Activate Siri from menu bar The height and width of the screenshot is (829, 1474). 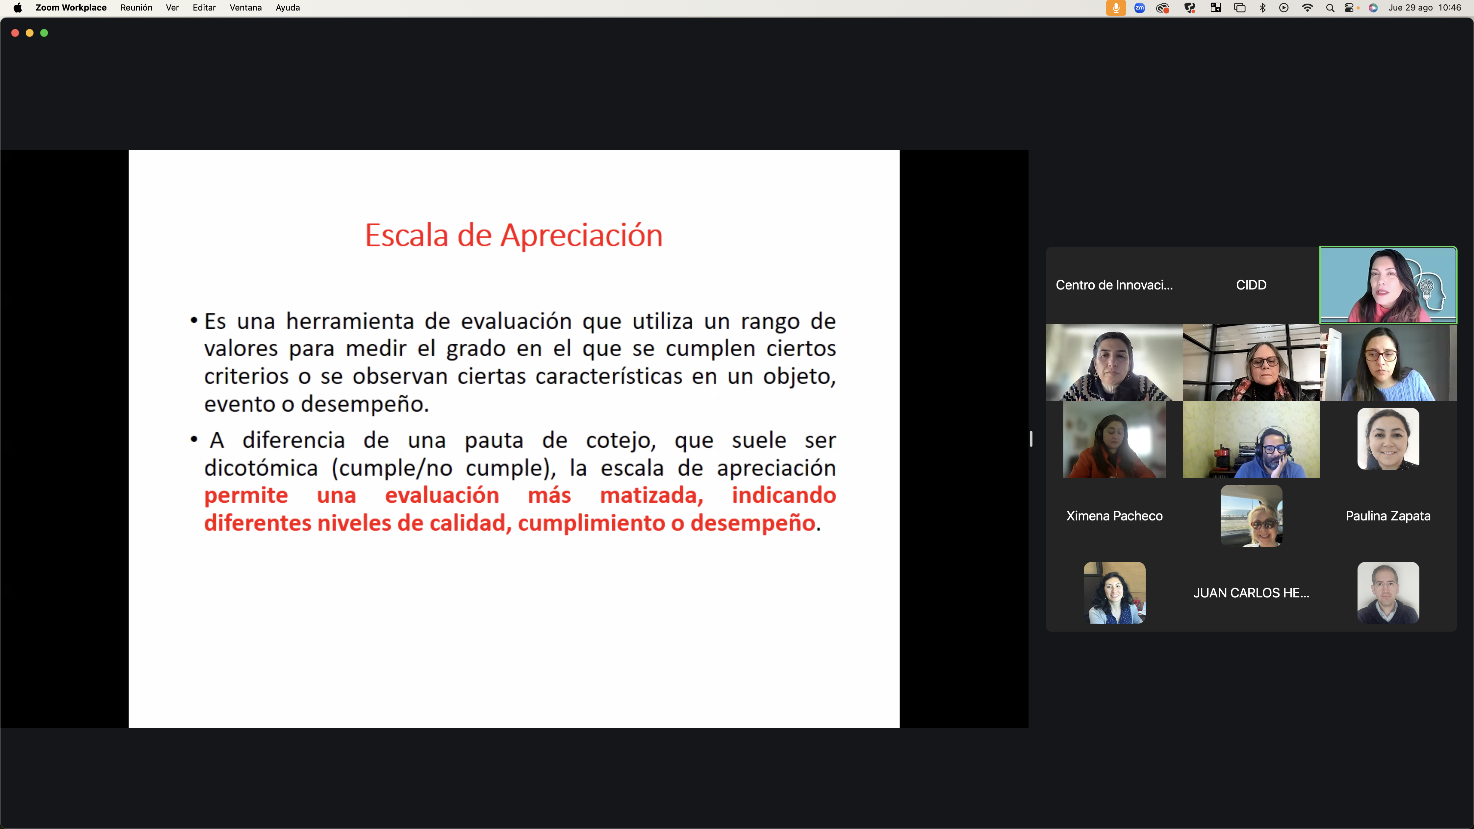coord(1373,8)
